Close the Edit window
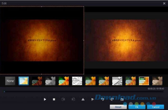Viewport: 168px width, 110px height. (x=164, y=3)
